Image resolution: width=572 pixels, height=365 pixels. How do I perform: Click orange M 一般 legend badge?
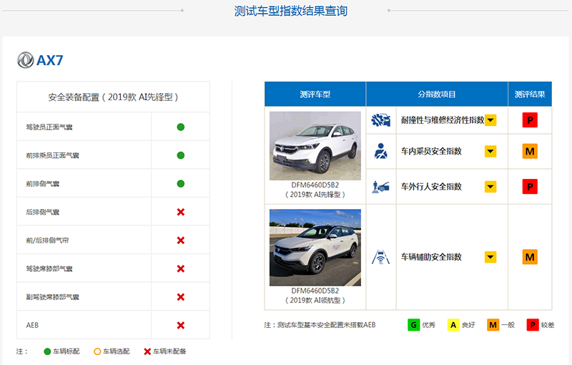point(493,325)
